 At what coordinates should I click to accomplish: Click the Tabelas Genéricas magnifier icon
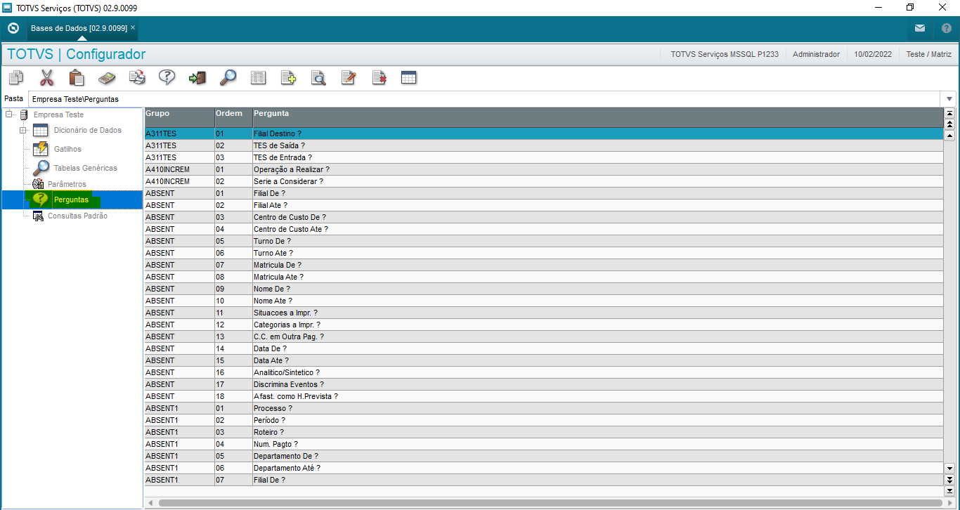pos(41,168)
